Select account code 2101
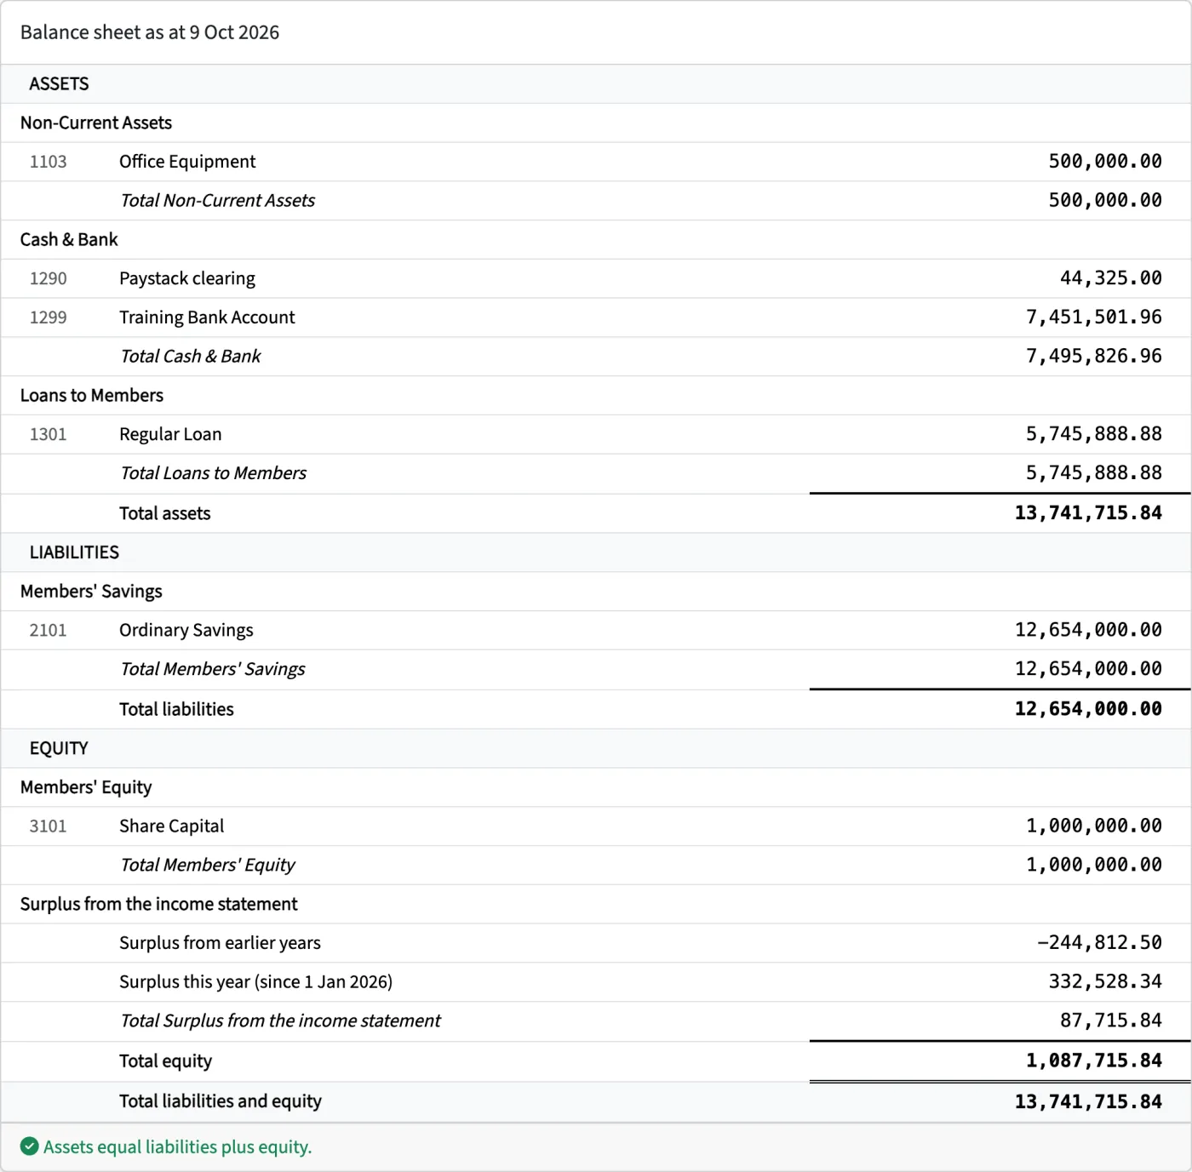1192x1172 pixels. coord(48,630)
